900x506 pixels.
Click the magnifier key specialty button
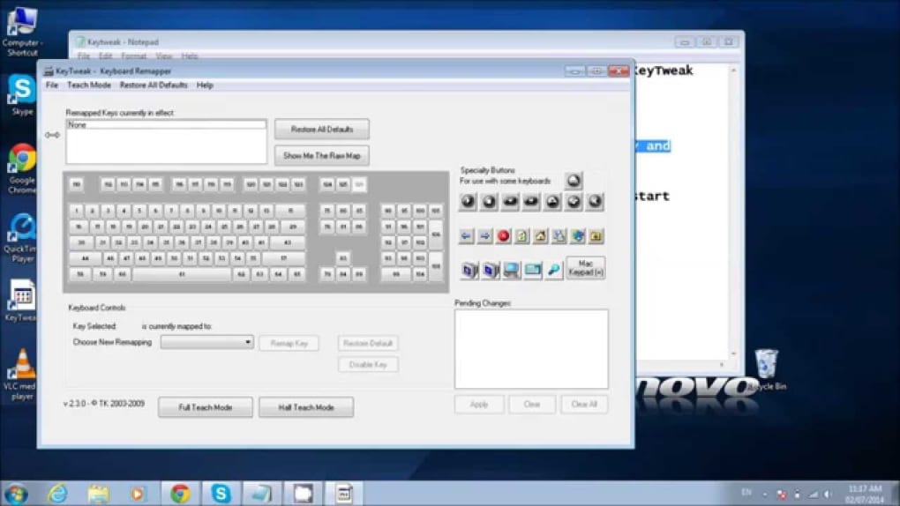(x=554, y=270)
